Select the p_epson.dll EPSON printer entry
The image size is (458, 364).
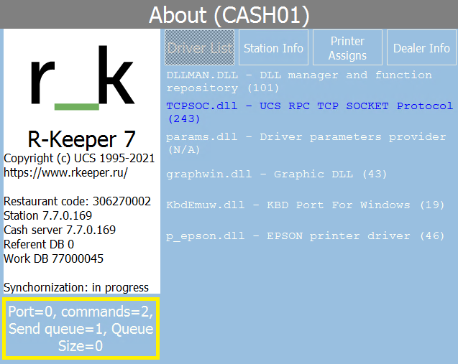306,236
